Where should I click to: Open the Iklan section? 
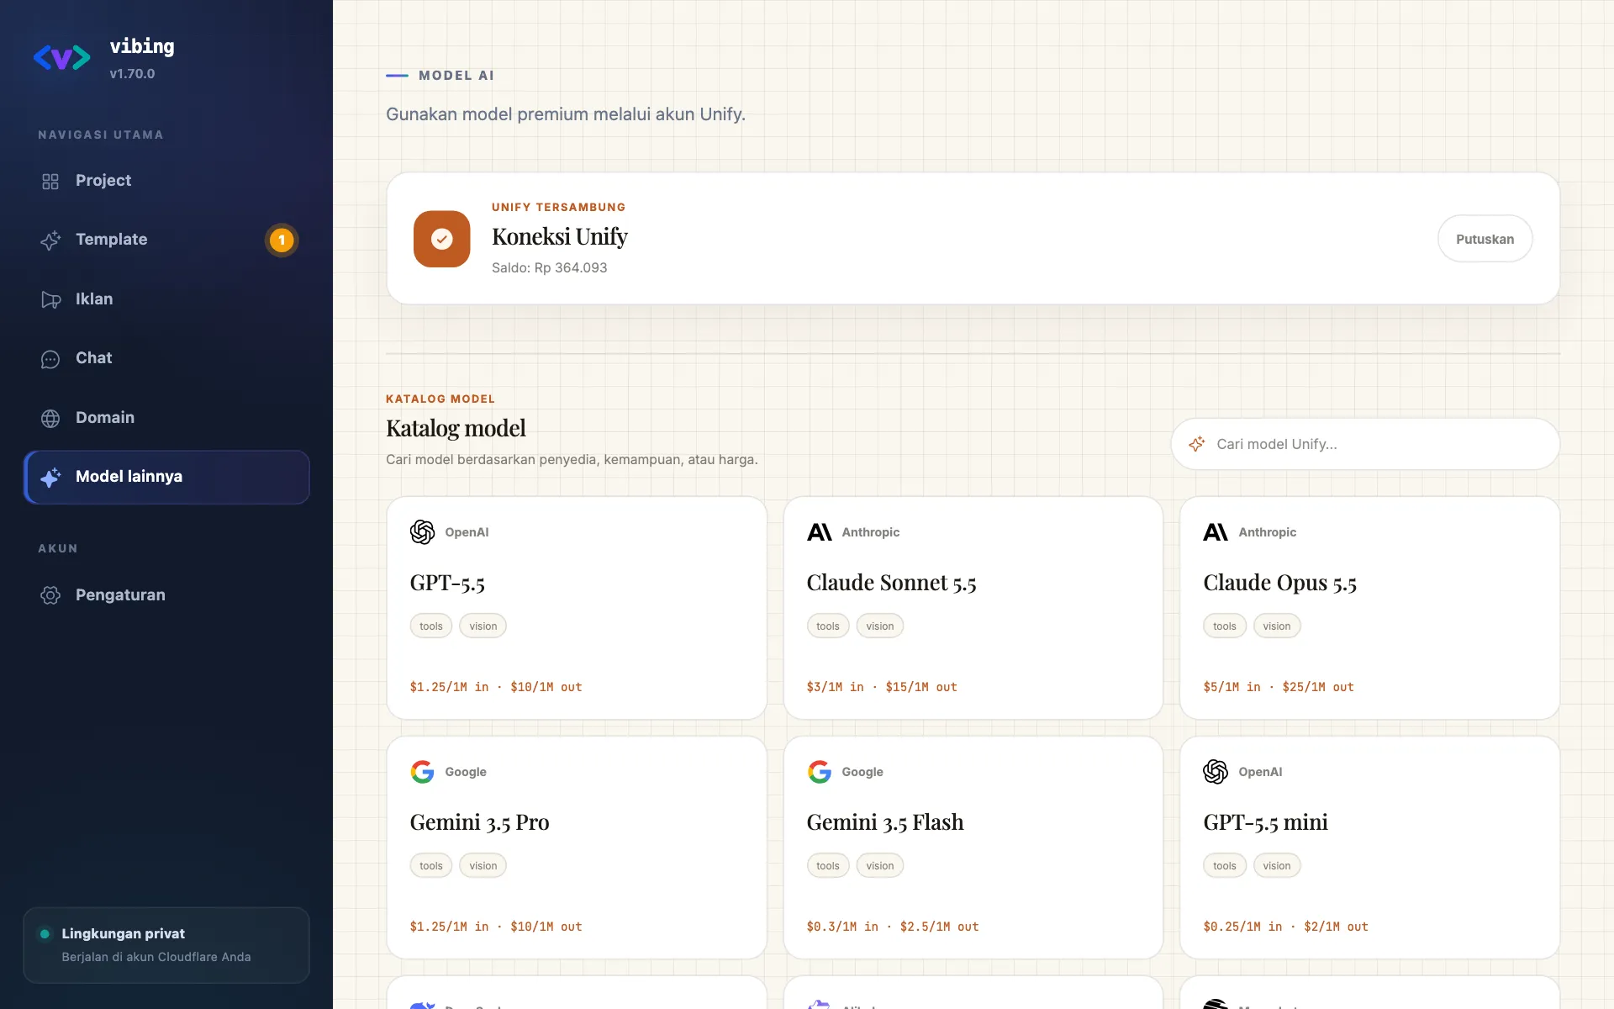pyautogui.click(x=166, y=299)
